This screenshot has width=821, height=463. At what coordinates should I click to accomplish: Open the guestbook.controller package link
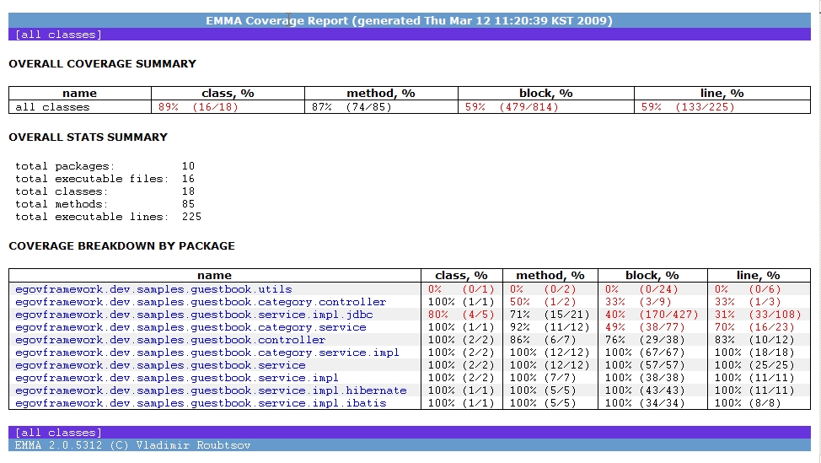coord(170,340)
